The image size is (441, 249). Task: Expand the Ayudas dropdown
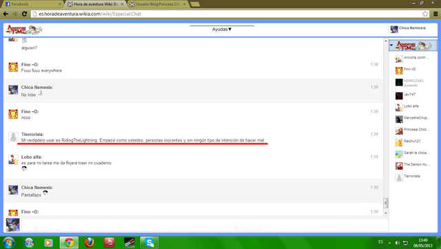222,29
